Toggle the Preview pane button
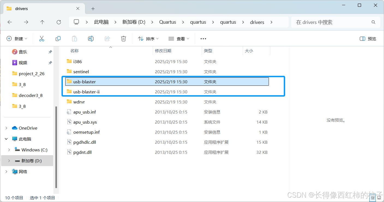The height and width of the screenshot is (202, 384). 368,39
